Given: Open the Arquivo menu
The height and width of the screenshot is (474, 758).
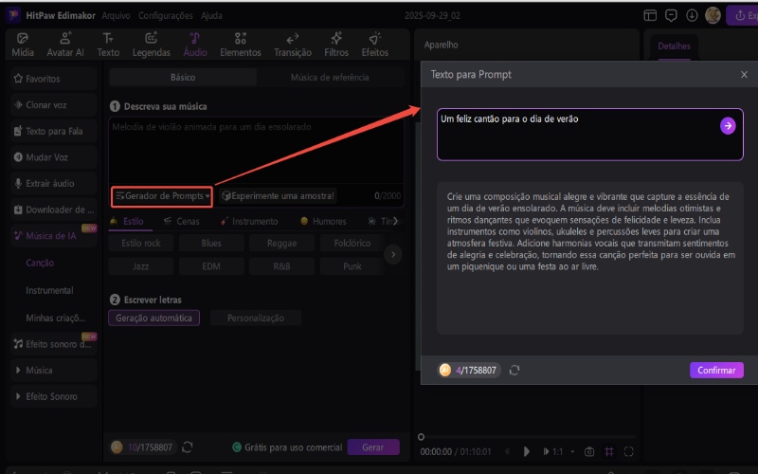Looking at the screenshot, I should pyautogui.click(x=116, y=15).
